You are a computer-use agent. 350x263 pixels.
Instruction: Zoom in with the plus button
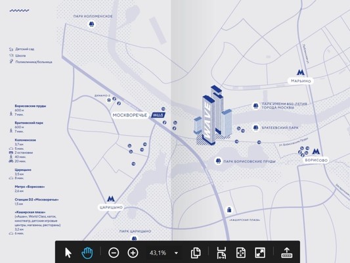133,253
